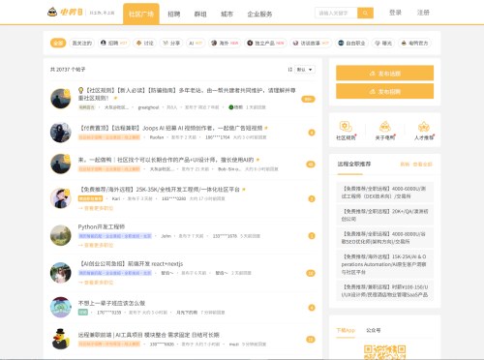The image size is (484, 360).
Task: Open recommended job 15K-25K/AI & Operations Automation
Action: click(x=384, y=264)
